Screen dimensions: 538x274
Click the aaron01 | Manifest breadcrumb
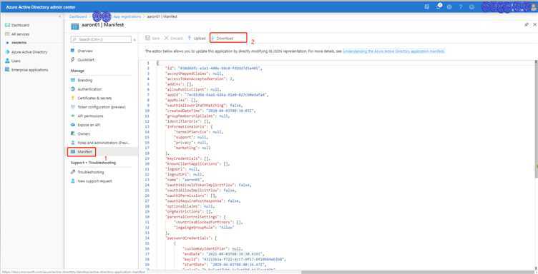coord(162,16)
